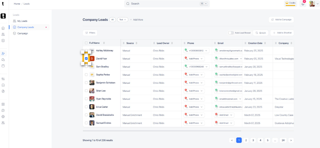Jump to the next page arrow
This screenshot has width=320, height=148.
[291, 140]
